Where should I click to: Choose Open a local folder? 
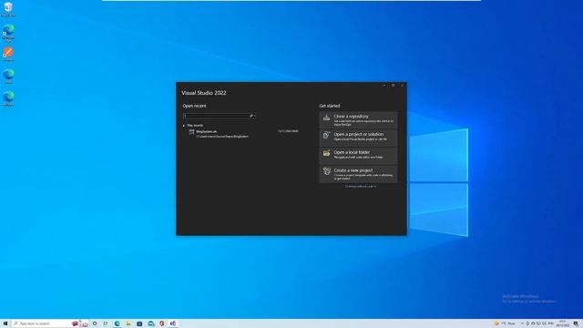click(358, 156)
